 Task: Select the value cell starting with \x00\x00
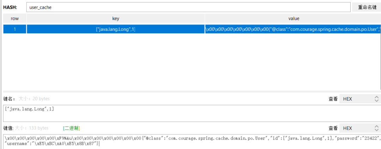click(x=293, y=29)
